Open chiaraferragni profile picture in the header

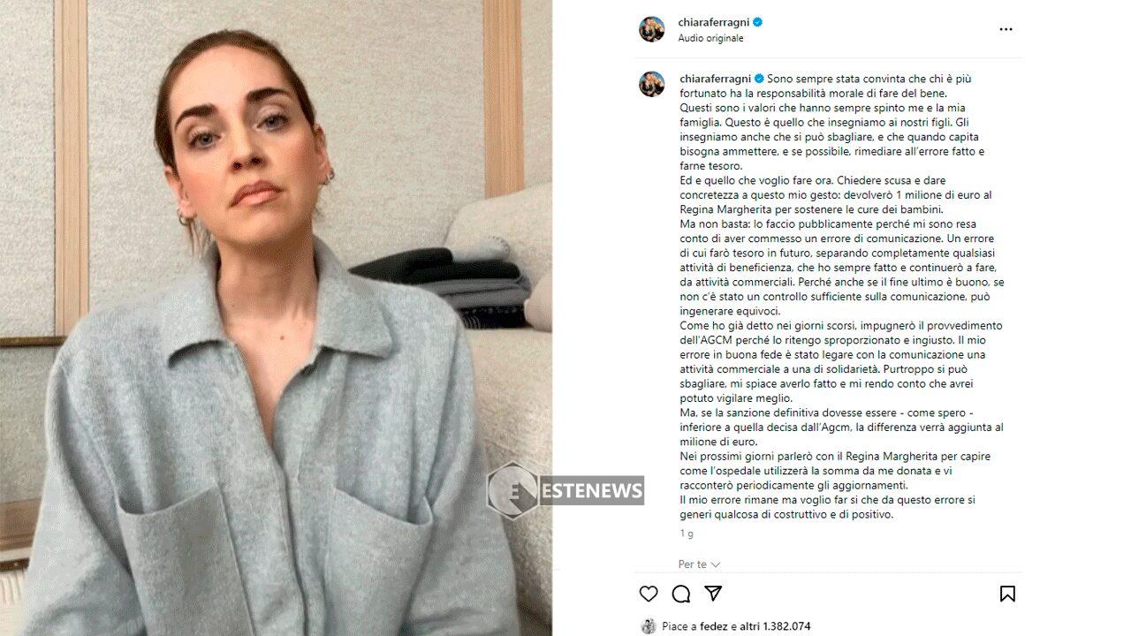coord(652,29)
